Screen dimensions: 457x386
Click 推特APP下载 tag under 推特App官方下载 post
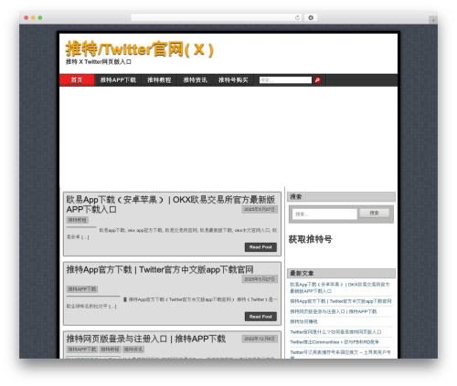(x=82, y=289)
